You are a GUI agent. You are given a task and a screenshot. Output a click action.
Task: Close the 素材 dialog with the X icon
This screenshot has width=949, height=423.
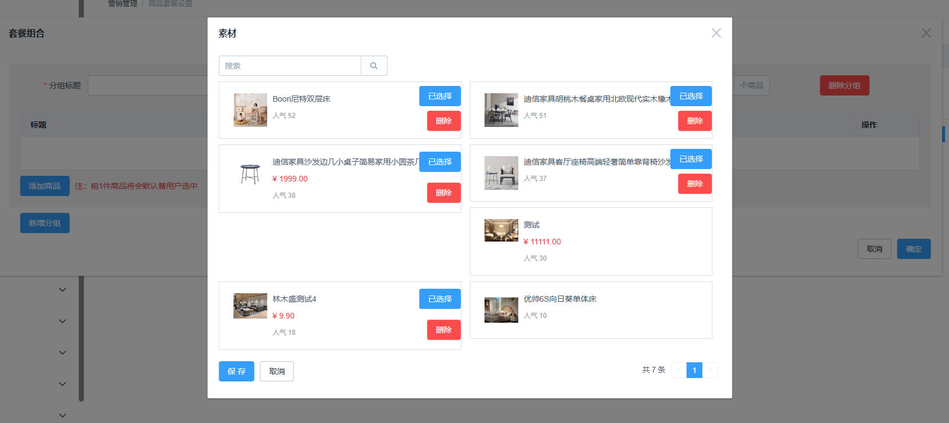716,33
